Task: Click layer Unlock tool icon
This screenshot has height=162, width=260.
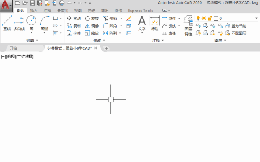Action: click(220, 33)
